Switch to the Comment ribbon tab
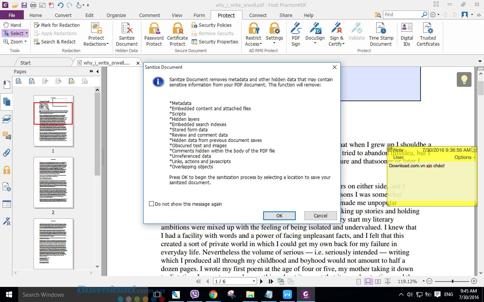 click(x=149, y=15)
